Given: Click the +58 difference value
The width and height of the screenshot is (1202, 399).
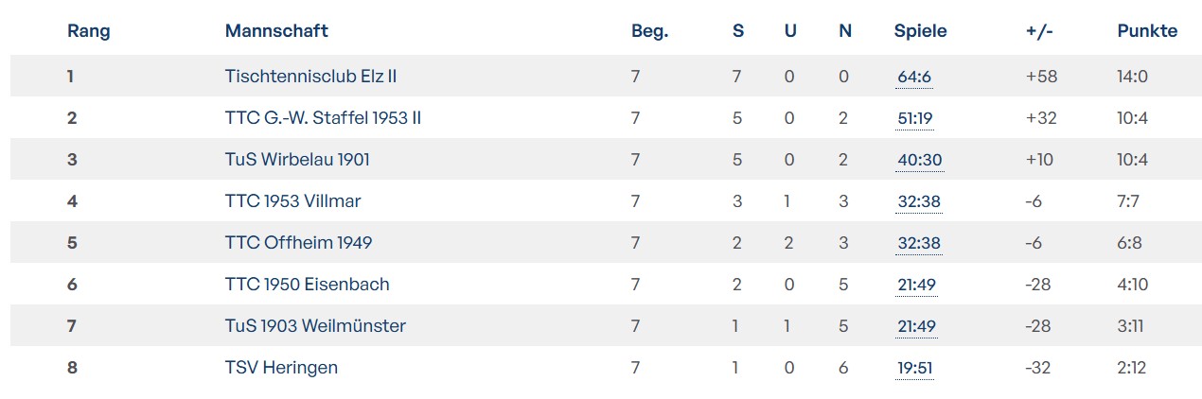Looking at the screenshot, I should pos(1041,76).
